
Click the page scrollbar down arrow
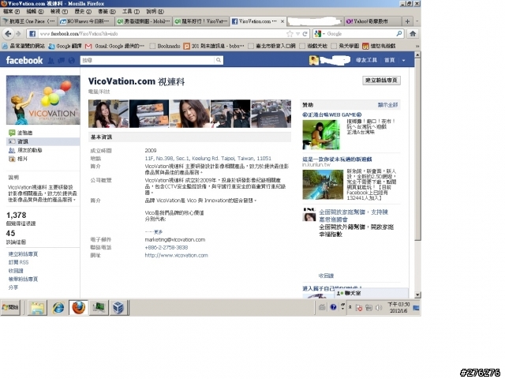tap(417, 295)
